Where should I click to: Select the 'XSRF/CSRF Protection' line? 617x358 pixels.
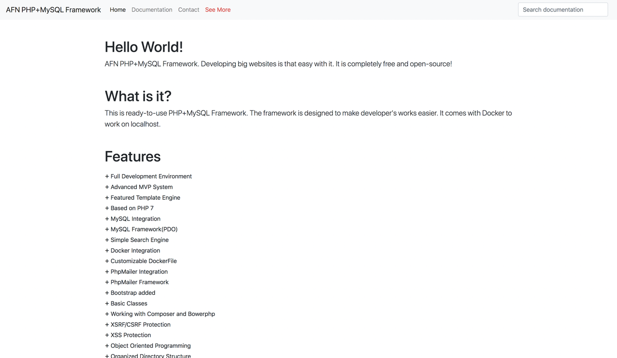[x=138, y=325]
